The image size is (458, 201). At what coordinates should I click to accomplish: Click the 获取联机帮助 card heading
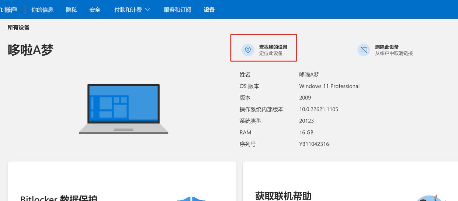pos(283,195)
